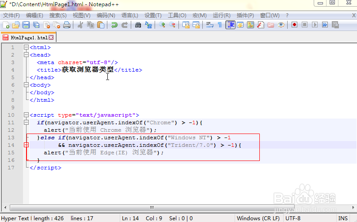357x222 pixels.
Task: Close the document using menu bar X
Action: coord(354,15)
